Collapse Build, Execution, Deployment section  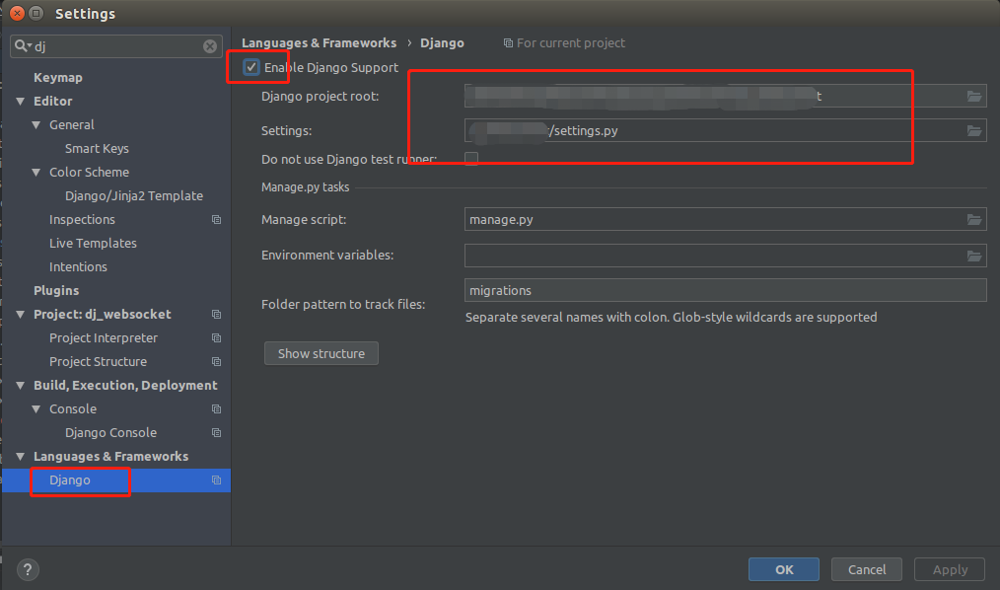(x=20, y=385)
